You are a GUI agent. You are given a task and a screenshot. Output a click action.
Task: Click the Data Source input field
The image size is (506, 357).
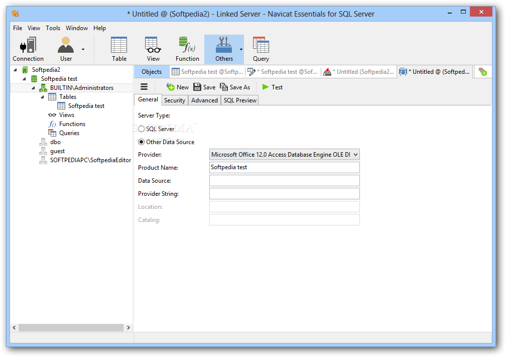coord(284,180)
